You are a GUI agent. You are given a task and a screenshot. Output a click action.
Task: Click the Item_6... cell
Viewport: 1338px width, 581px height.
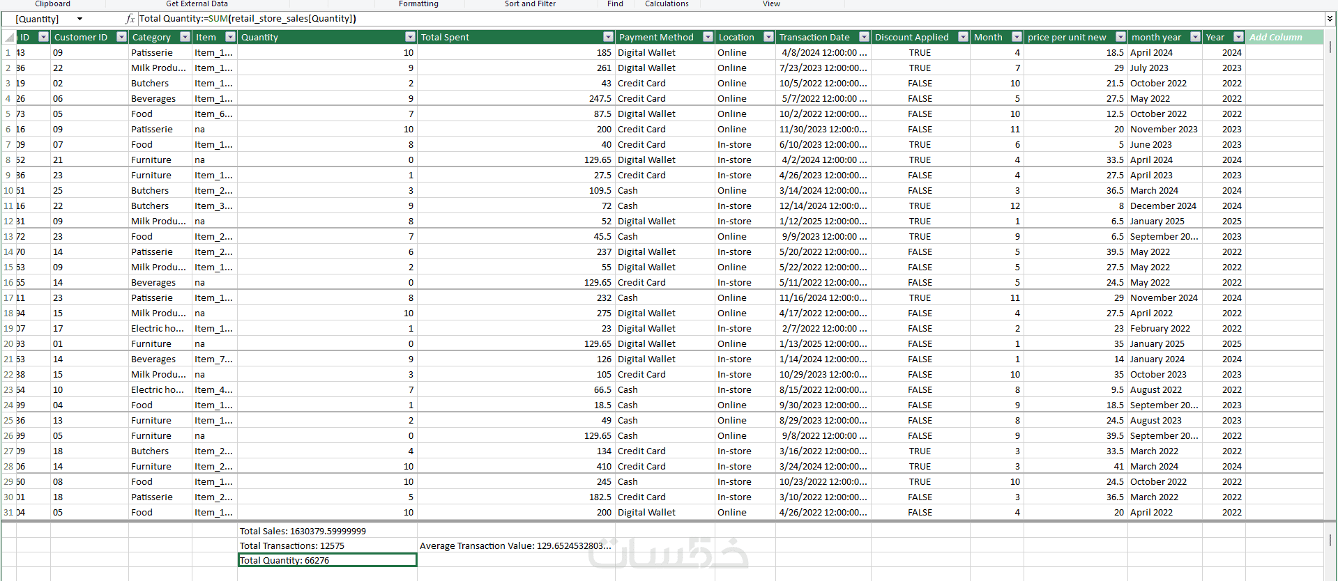click(x=214, y=114)
